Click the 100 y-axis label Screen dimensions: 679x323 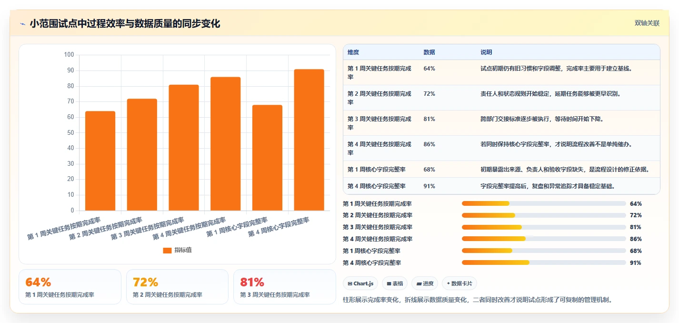coord(69,55)
